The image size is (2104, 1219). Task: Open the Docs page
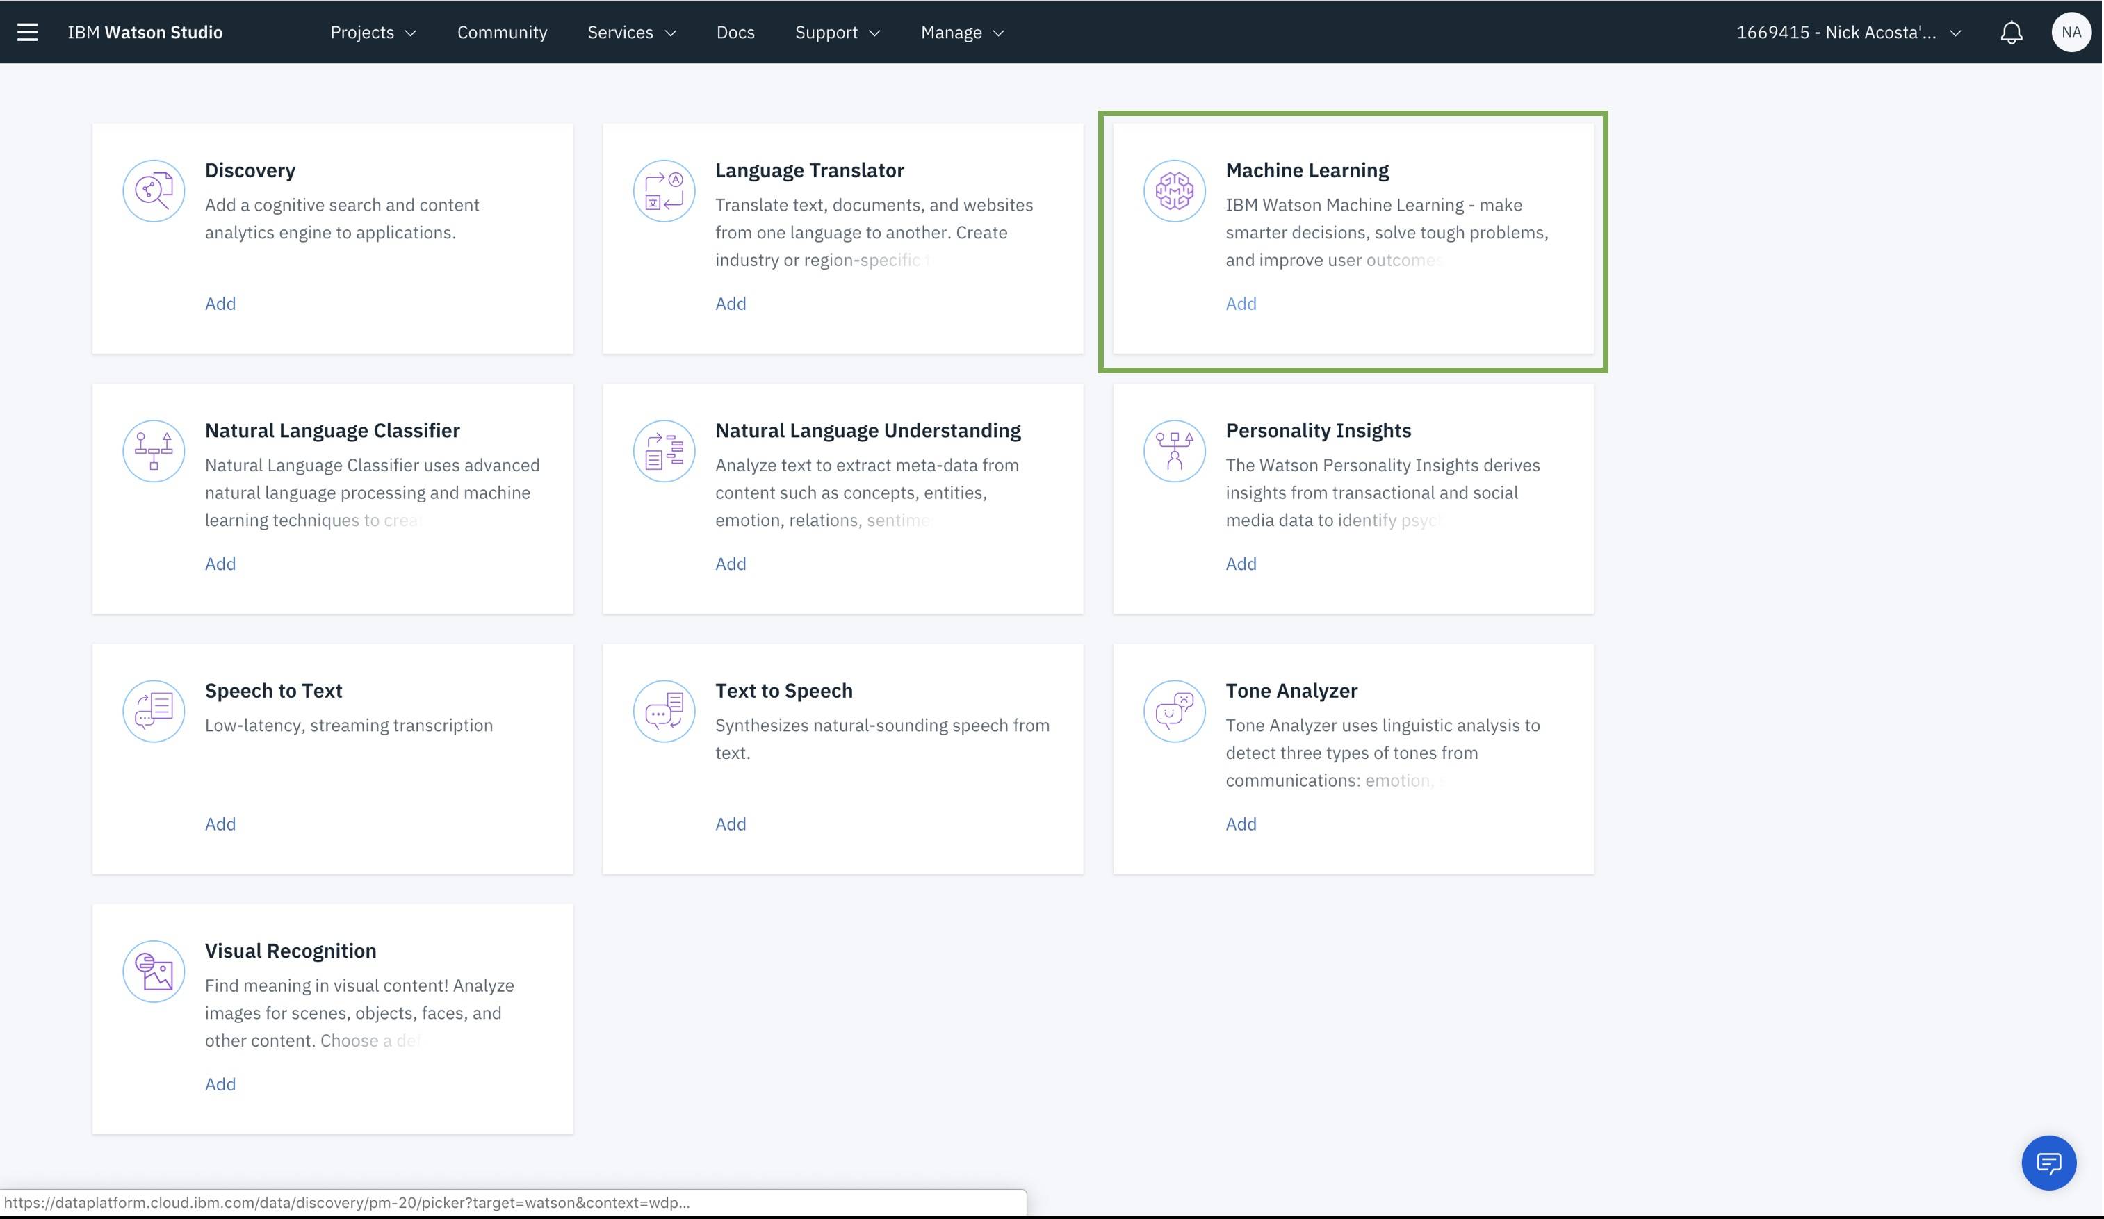coord(735,32)
